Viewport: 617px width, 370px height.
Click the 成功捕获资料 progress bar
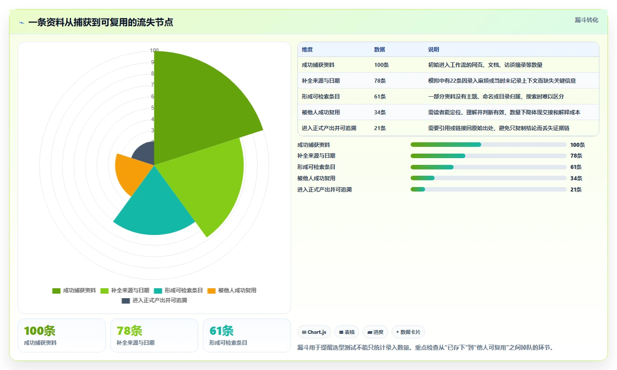click(488, 145)
